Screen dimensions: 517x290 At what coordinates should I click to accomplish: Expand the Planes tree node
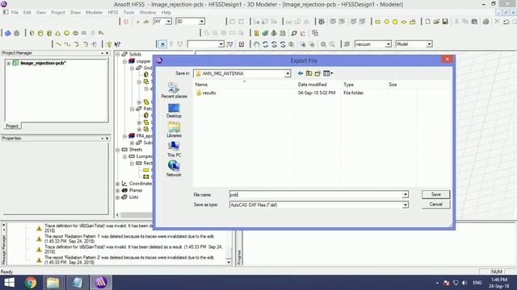click(x=118, y=190)
